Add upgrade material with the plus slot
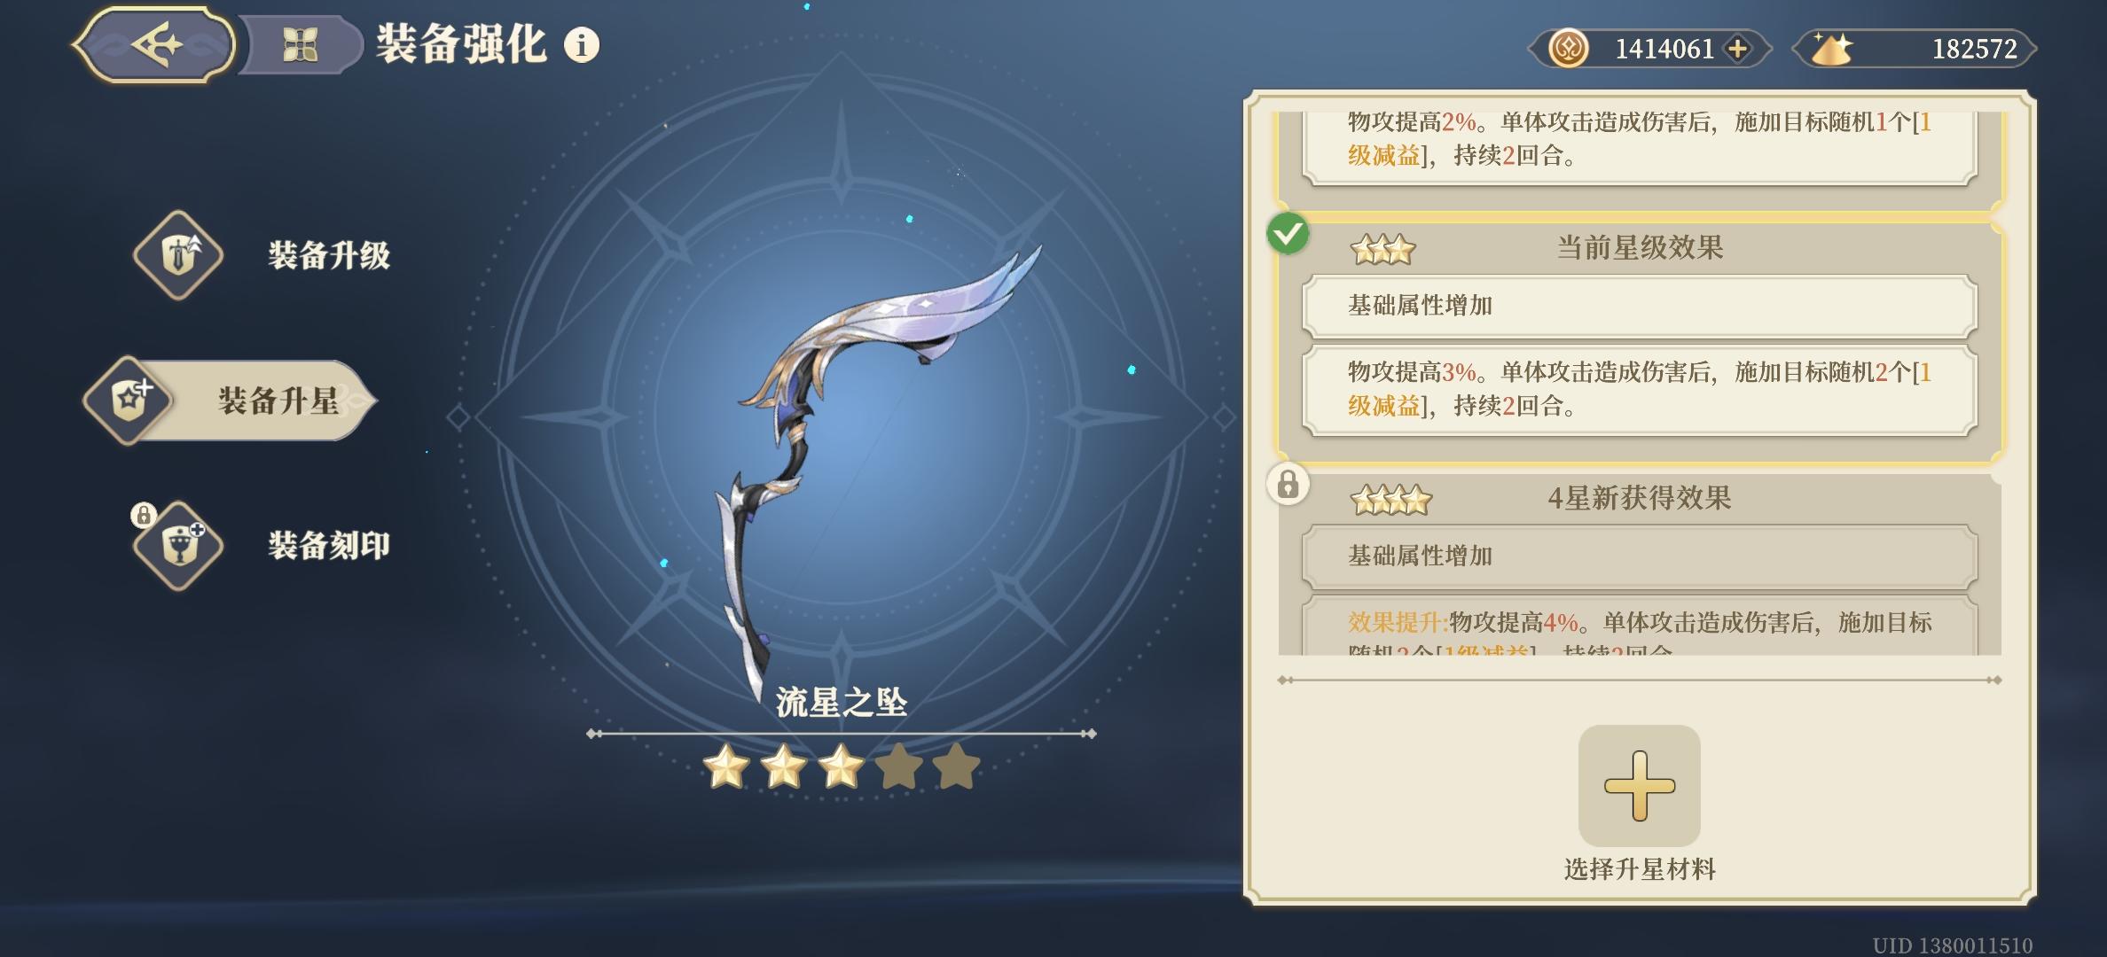This screenshot has width=2107, height=957. [1639, 786]
